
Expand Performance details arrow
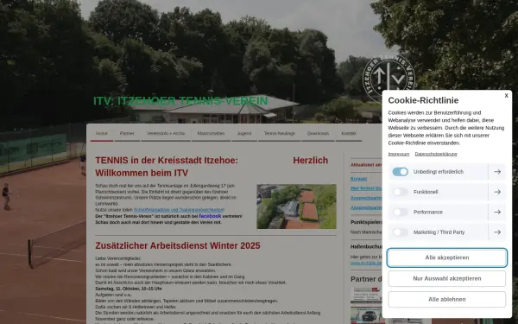(x=497, y=212)
